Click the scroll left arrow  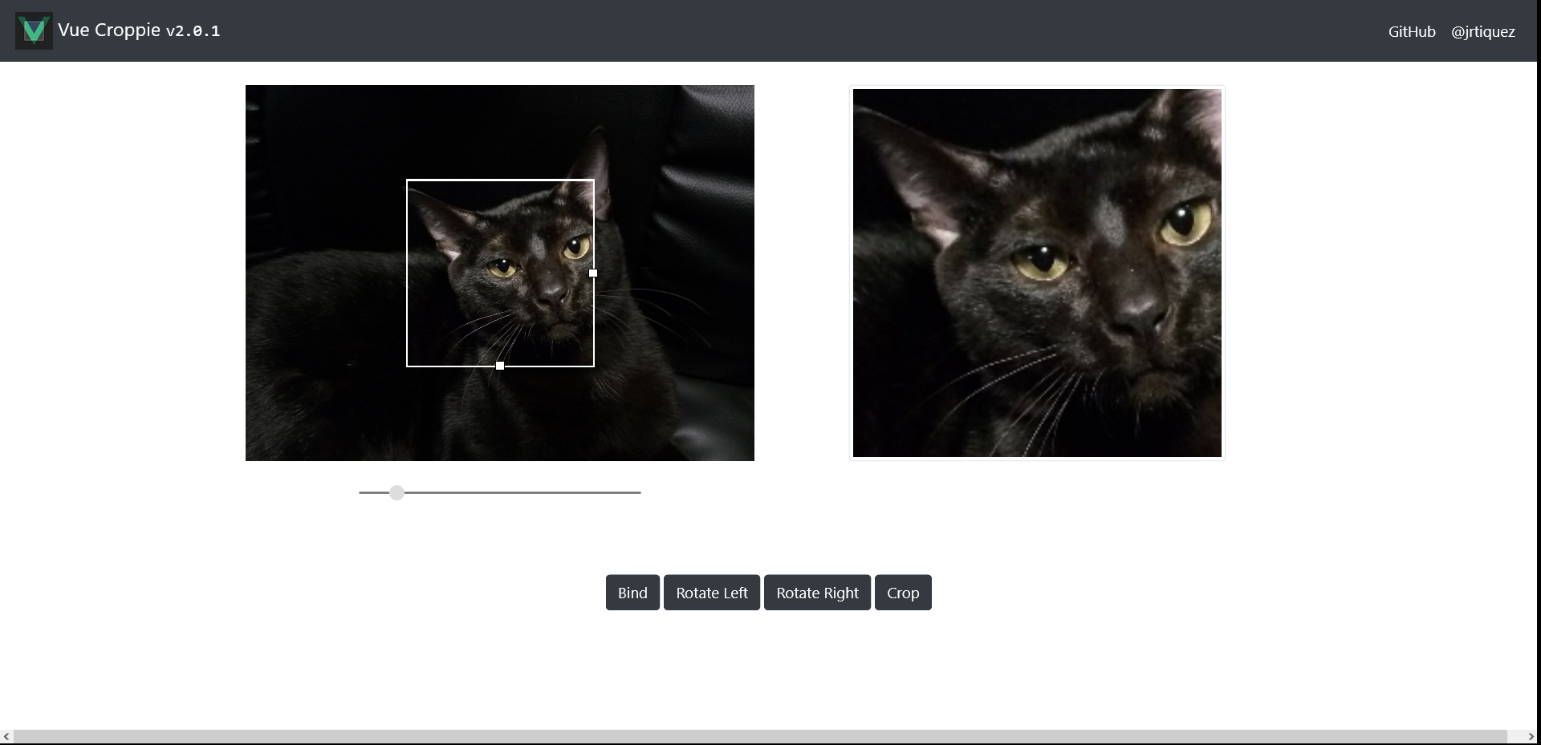[x=6, y=736]
